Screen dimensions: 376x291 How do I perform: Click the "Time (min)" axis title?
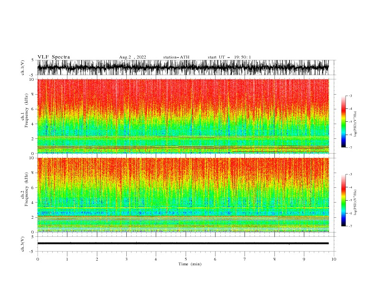pyautogui.click(x=190, y=264)
